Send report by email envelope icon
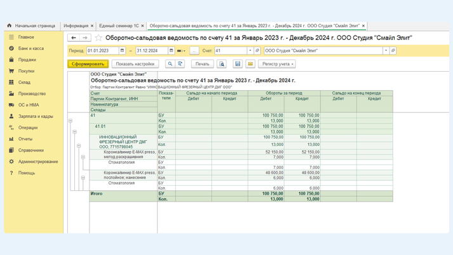 click(250, 64)
